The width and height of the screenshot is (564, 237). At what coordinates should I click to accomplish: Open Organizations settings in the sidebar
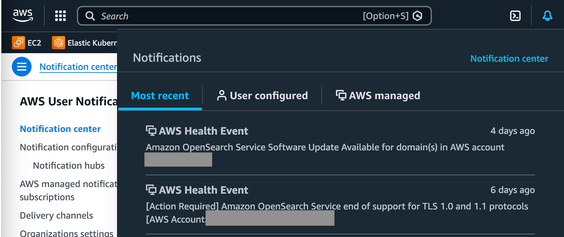pos(66,233)
